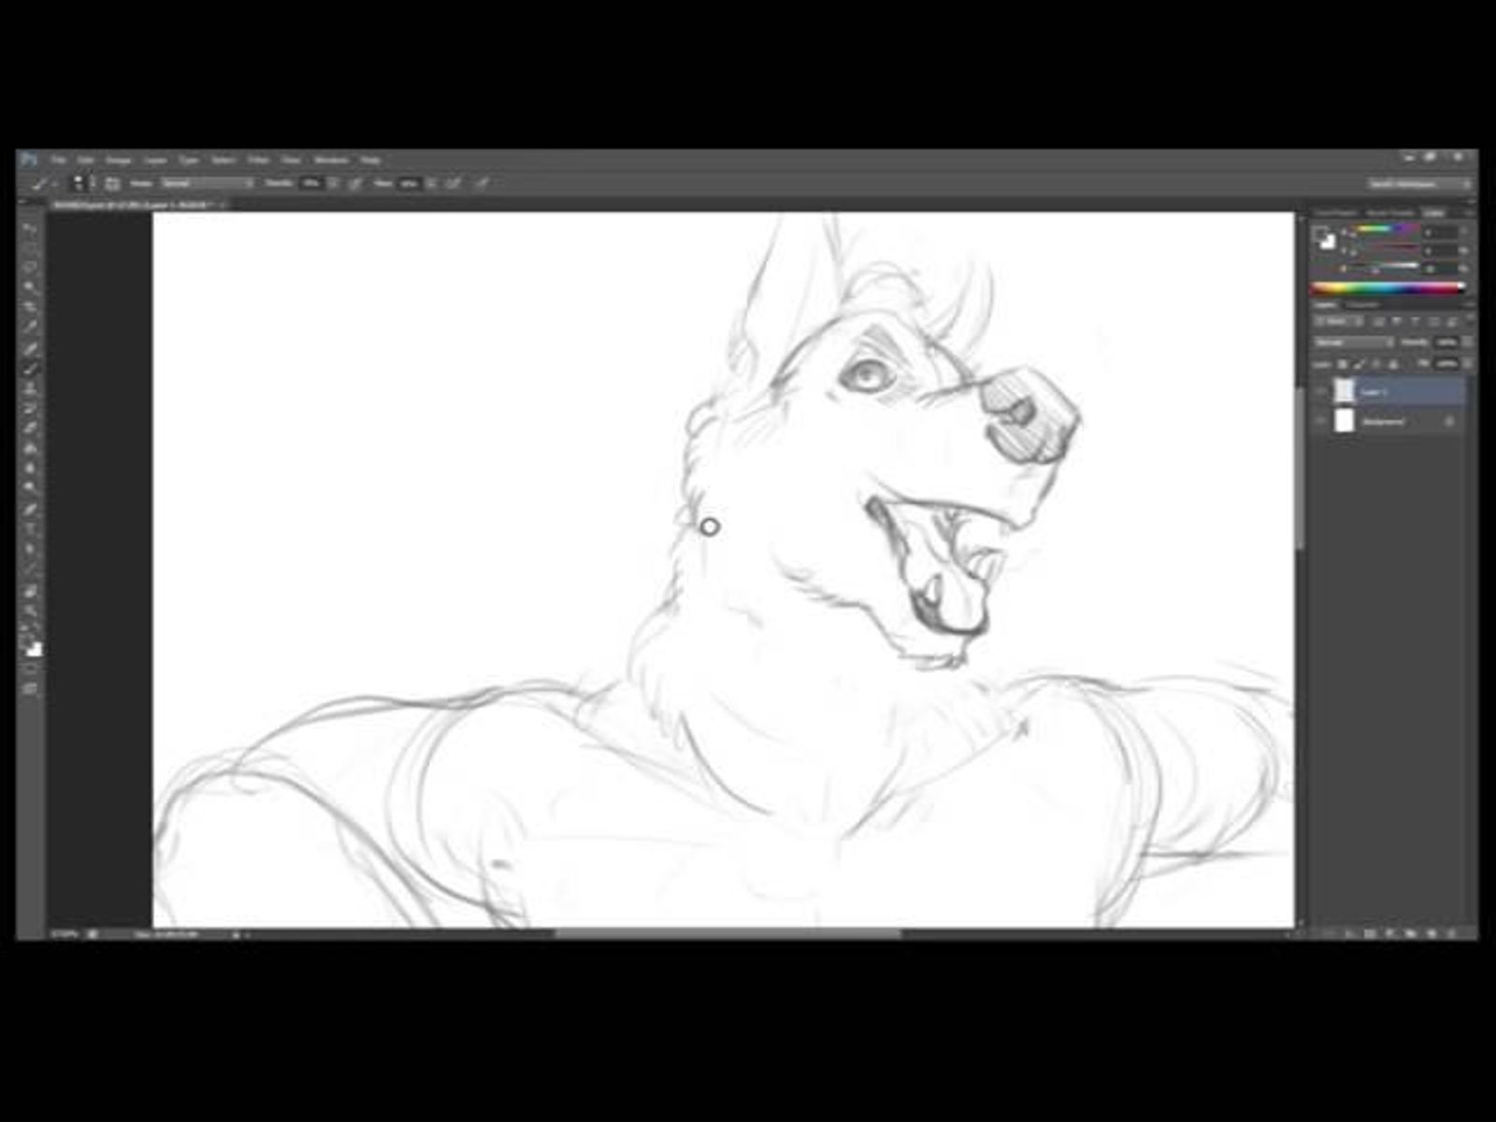
Task: Select the Clone Stamp tool
Action: tap(30, 388)
